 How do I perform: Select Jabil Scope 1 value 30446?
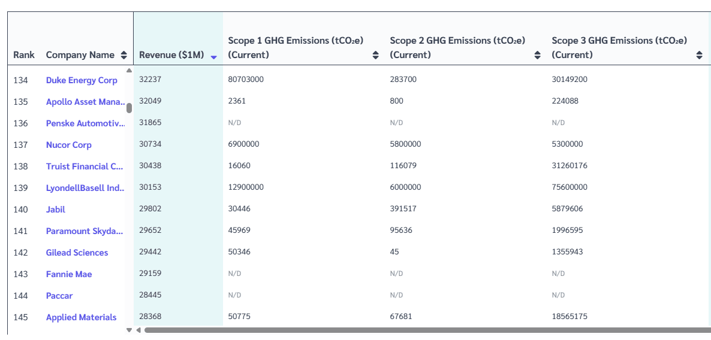(239, 209)
